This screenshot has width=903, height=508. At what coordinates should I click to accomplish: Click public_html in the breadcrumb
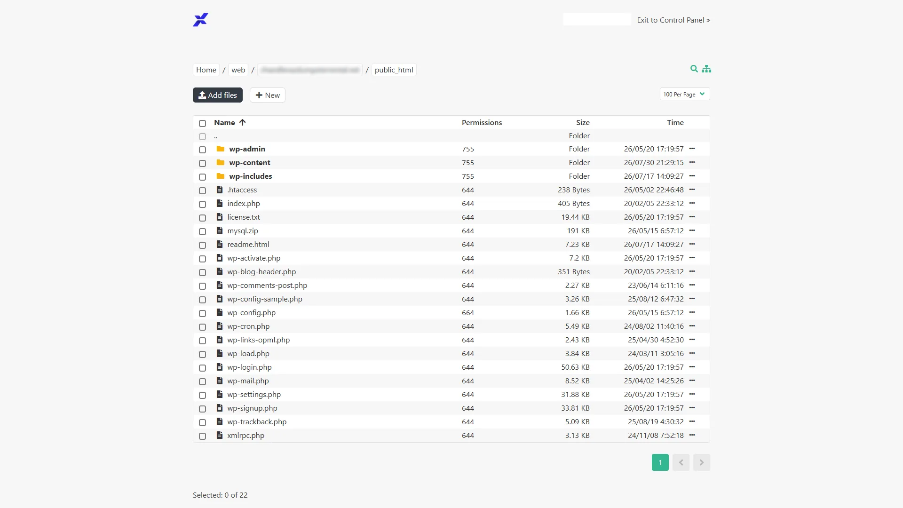[394, 70]
